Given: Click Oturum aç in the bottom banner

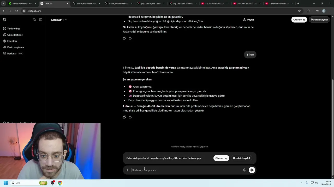Looking at the screenshot, I should click(x=221, y=158).
